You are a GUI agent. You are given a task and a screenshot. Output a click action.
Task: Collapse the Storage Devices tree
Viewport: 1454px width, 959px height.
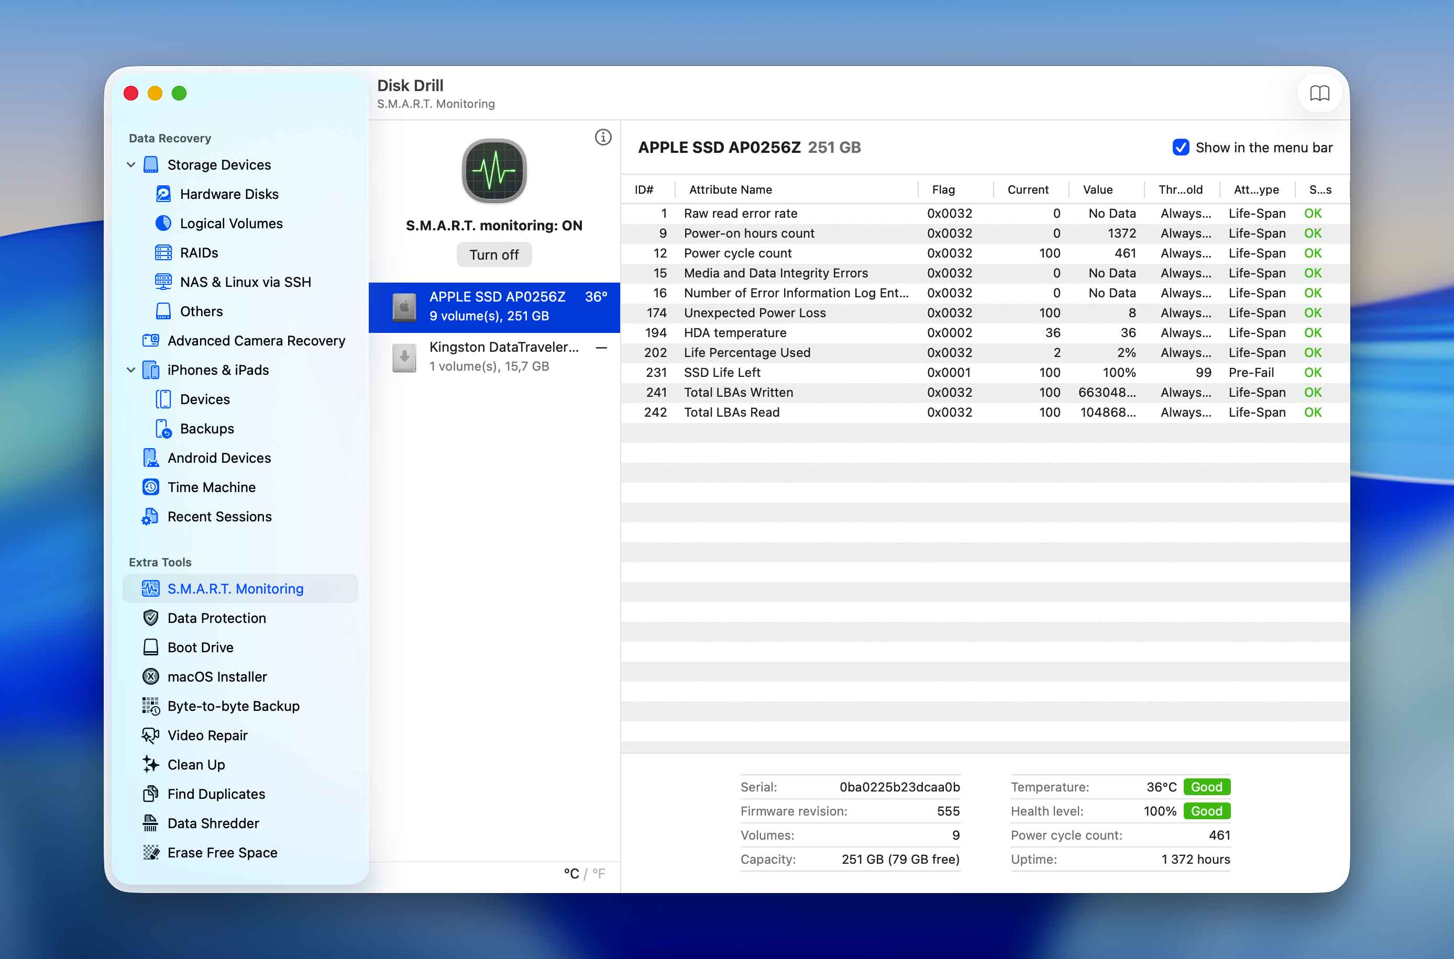131,164
